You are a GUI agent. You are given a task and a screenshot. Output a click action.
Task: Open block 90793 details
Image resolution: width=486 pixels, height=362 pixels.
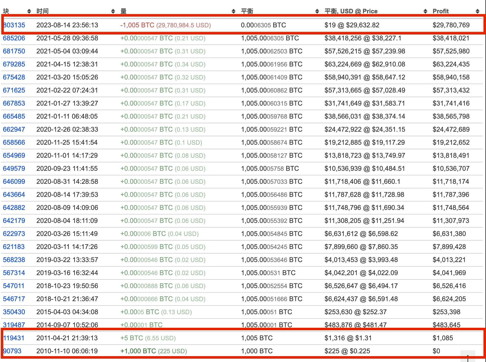pyautogui.click(x=12, y=351)
